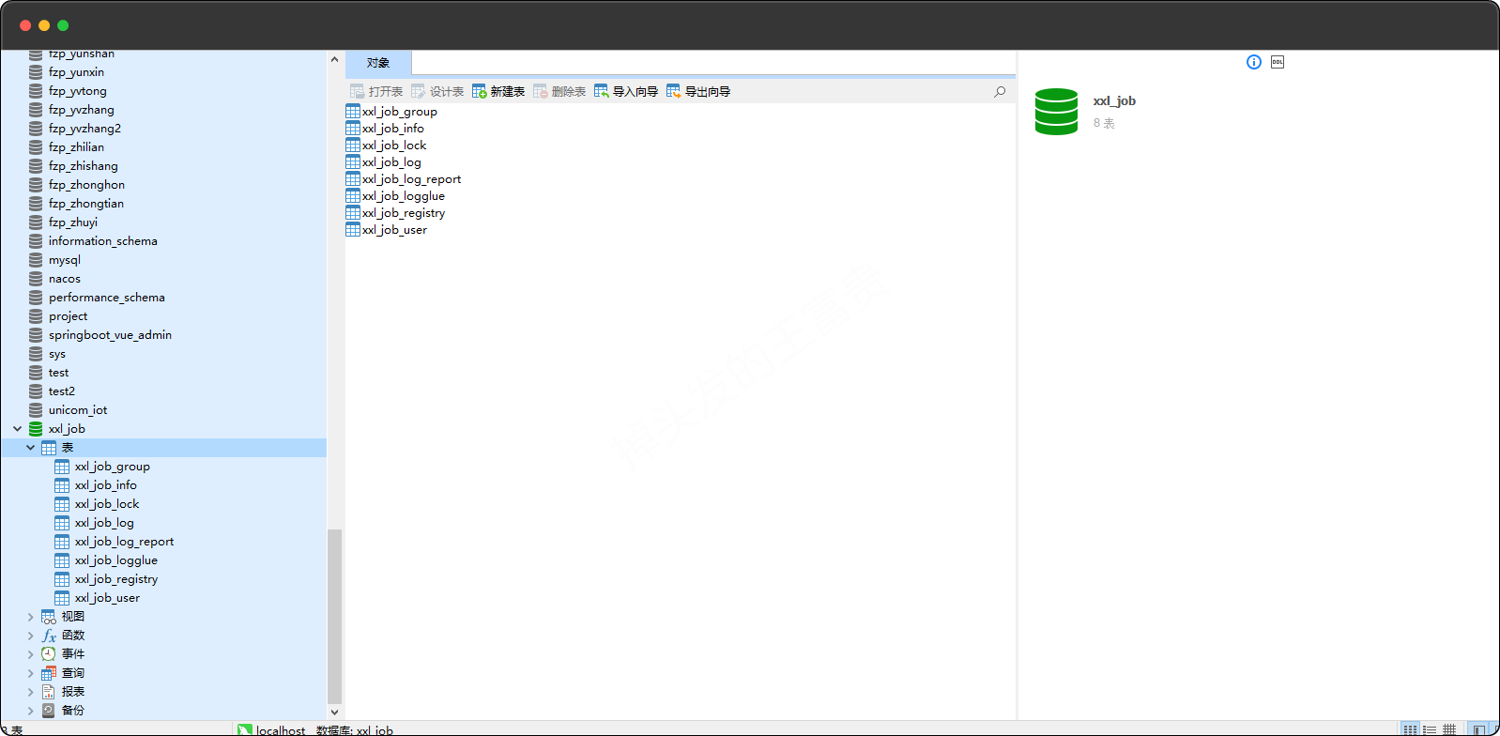Click the search magnifier icon in object toolbar
This screenshot has height=736, width=1500.
[1000, 91]
